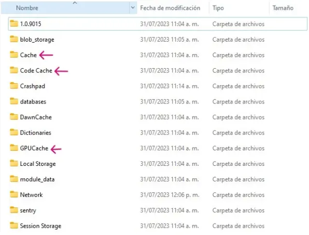Viewport: 309px width, 235px height.
Task: Select the DawnCache folder entry
Action: (x=36, y=117)
